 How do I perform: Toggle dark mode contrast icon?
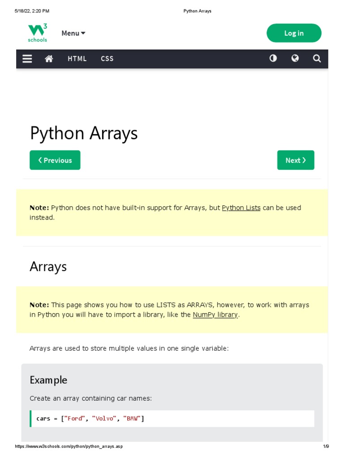coord(273,58)
